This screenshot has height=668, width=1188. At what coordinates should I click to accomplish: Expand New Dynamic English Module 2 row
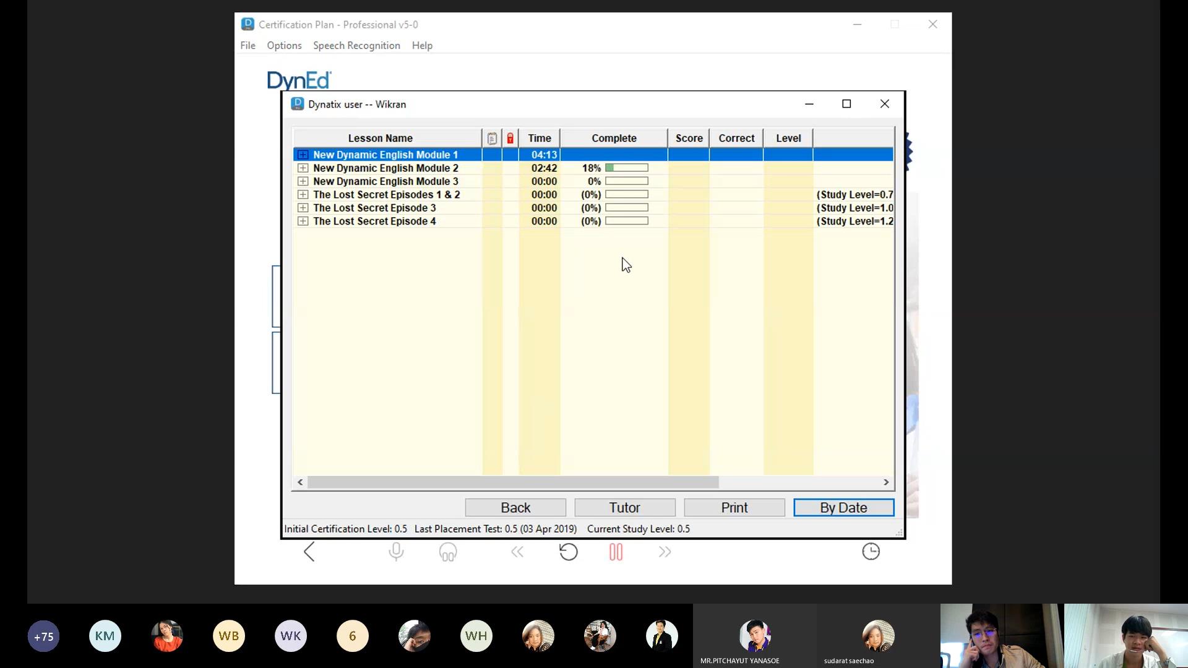(303, 168)
